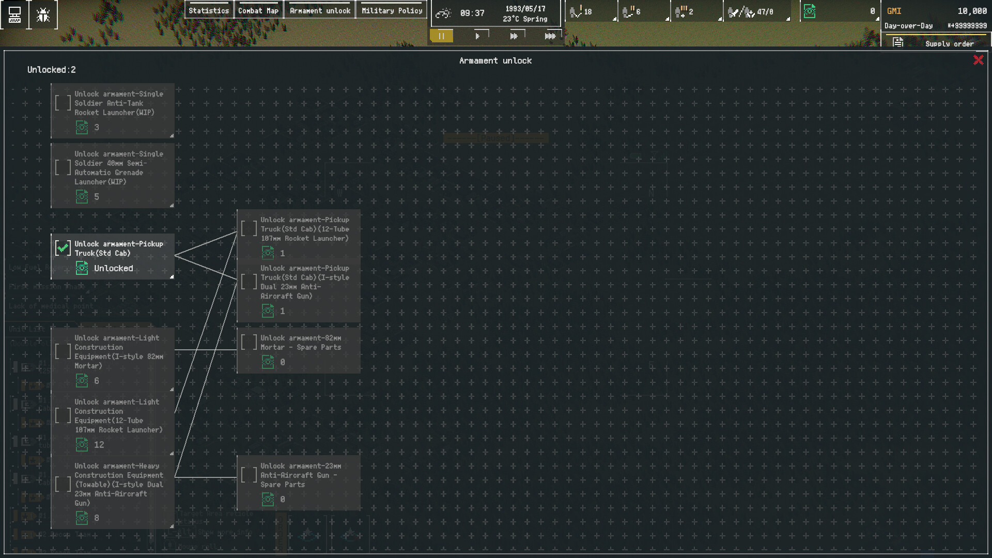Check the 82mm Mortar Spare Parts unlock box
Viewport: 992px width, 558px height.
249,342
